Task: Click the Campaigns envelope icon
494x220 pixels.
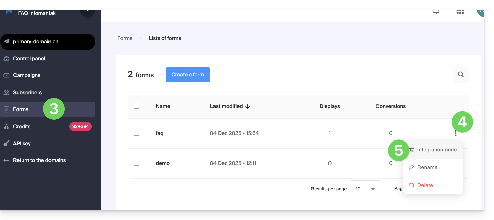Action: tap(6, 75)
